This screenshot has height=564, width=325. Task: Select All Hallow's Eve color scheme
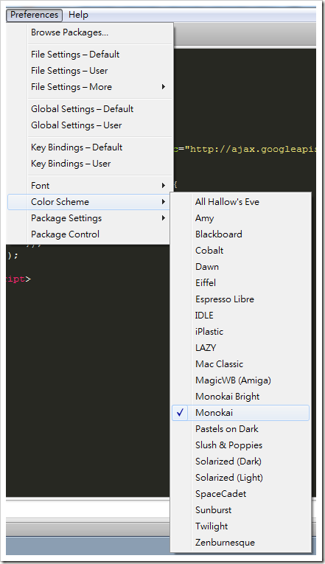[x=240, y=202]
